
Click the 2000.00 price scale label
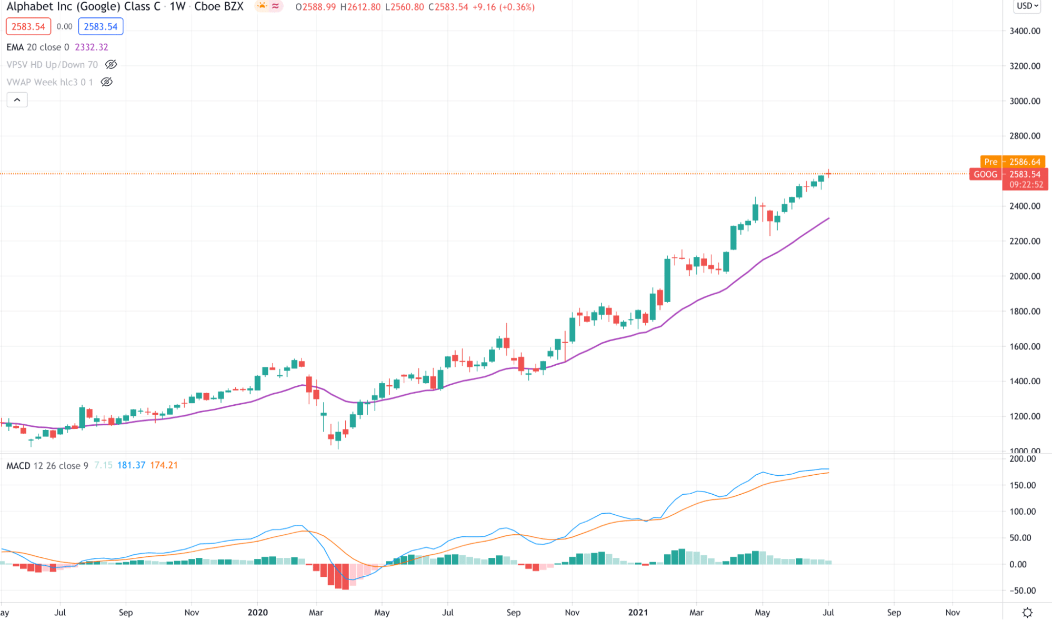(x=1025, y=276)
